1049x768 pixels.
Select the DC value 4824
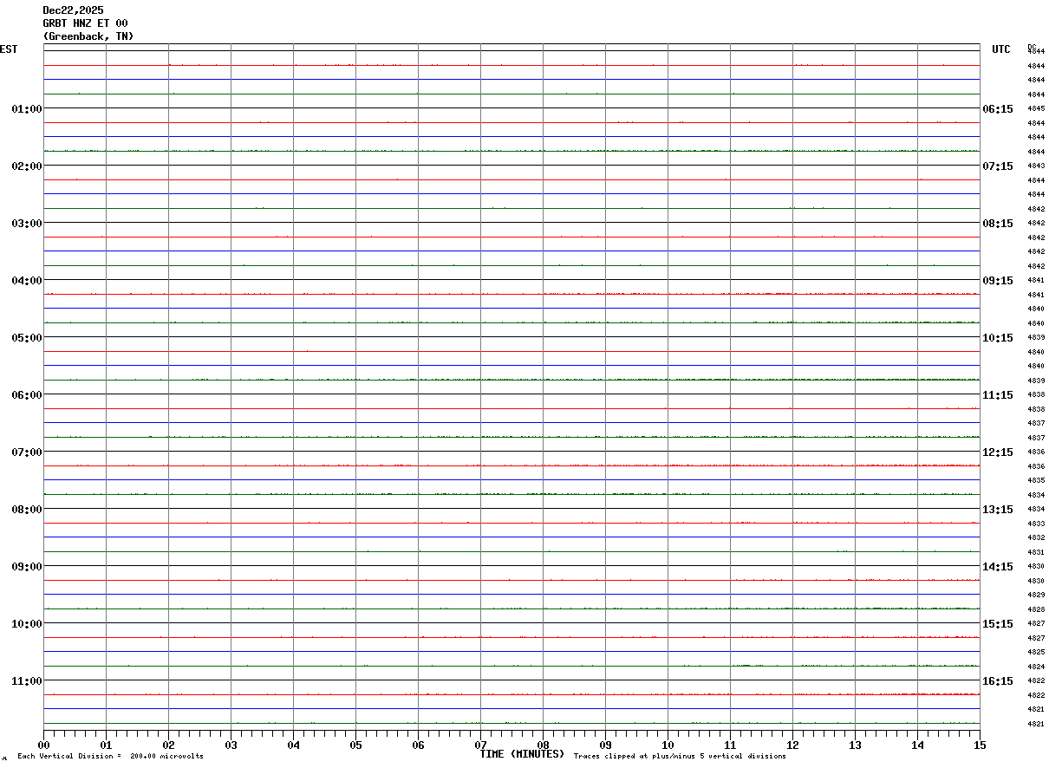pyautogui.click(x=1036, y=667)
